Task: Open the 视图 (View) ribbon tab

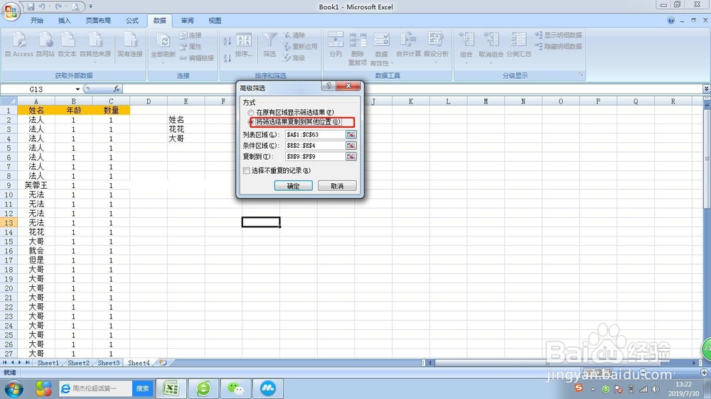Action: 215,21
